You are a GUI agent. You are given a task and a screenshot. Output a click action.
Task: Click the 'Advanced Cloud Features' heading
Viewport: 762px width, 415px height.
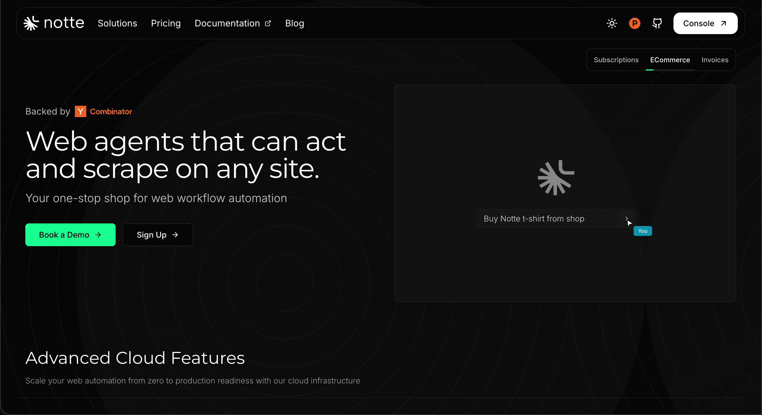pos(135,358)
